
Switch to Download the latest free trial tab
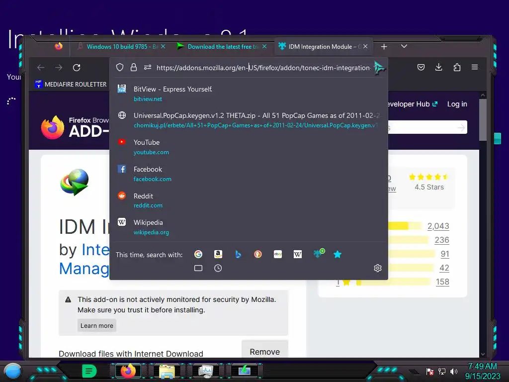click(222, 47)
